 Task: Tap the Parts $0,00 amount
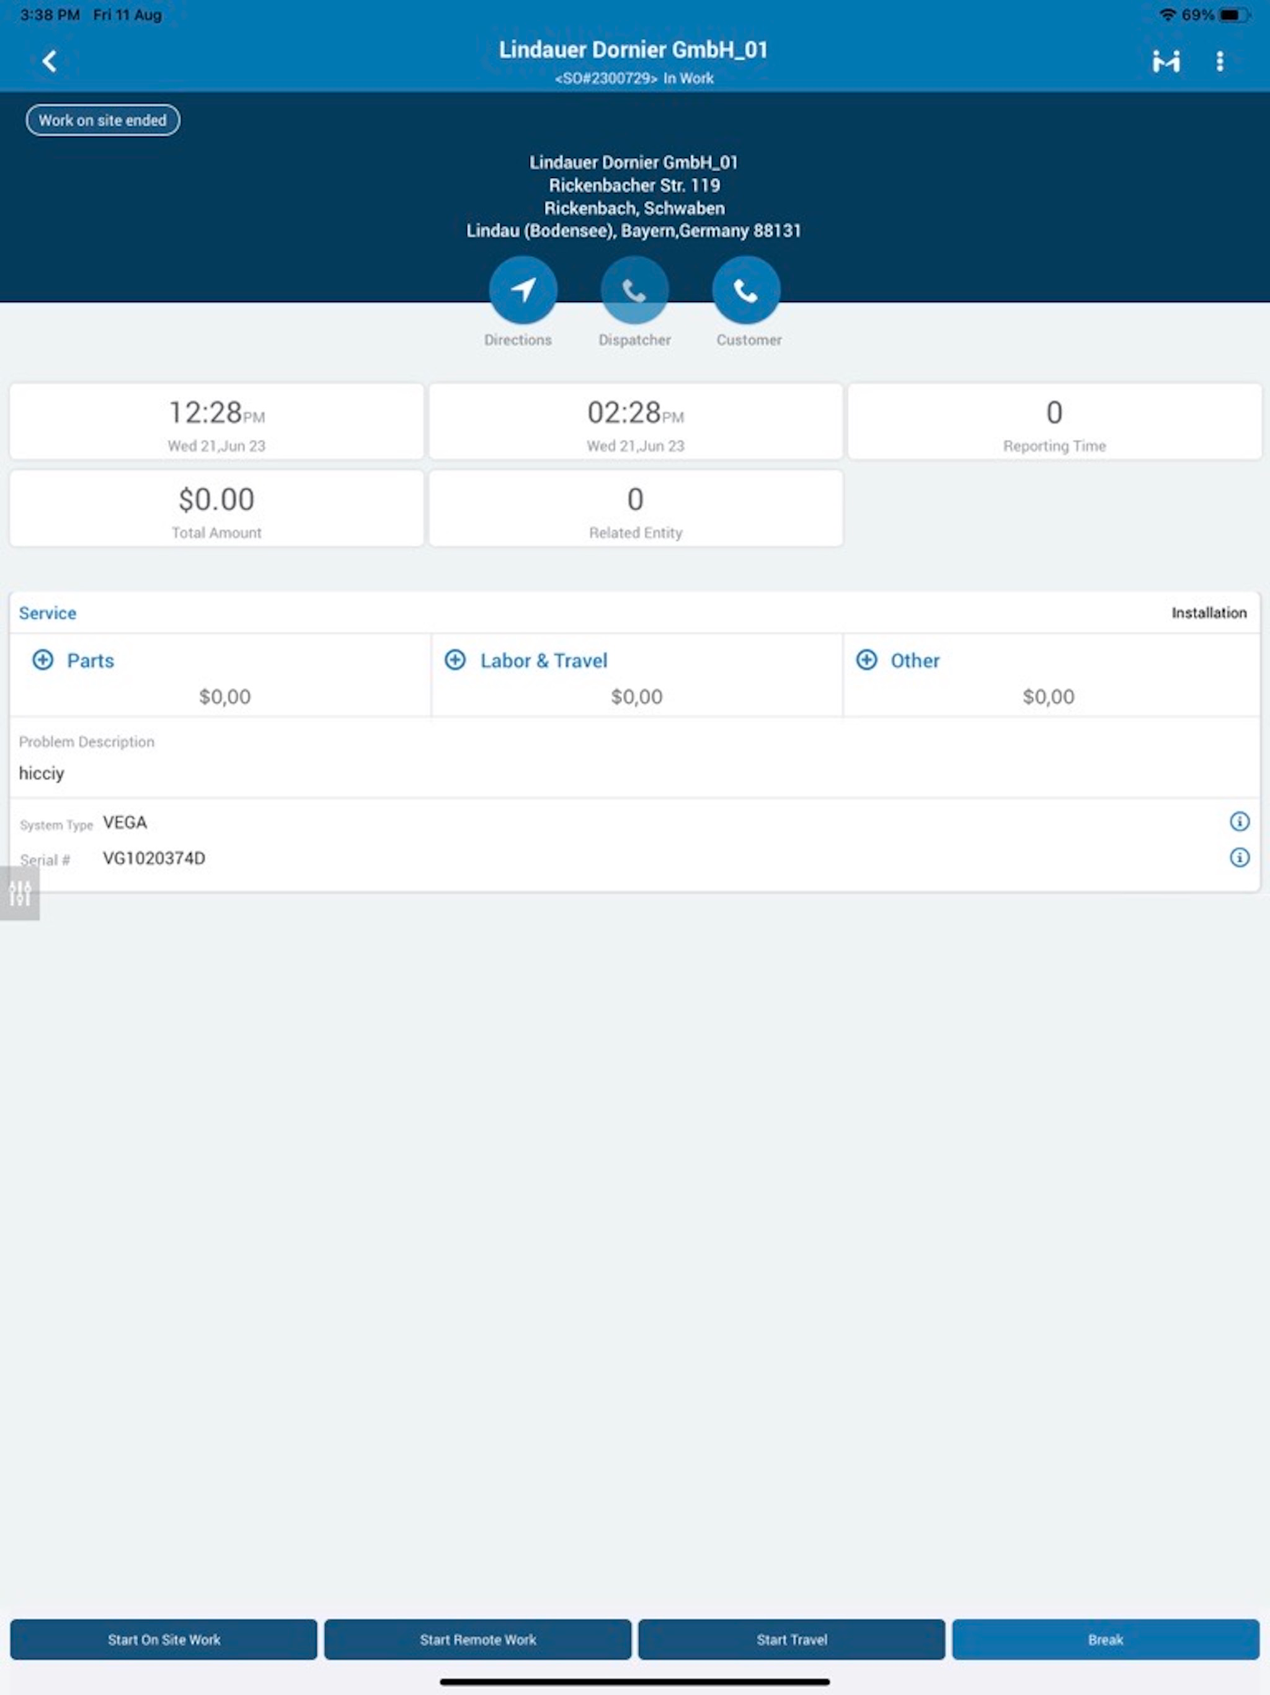(224, 697)
